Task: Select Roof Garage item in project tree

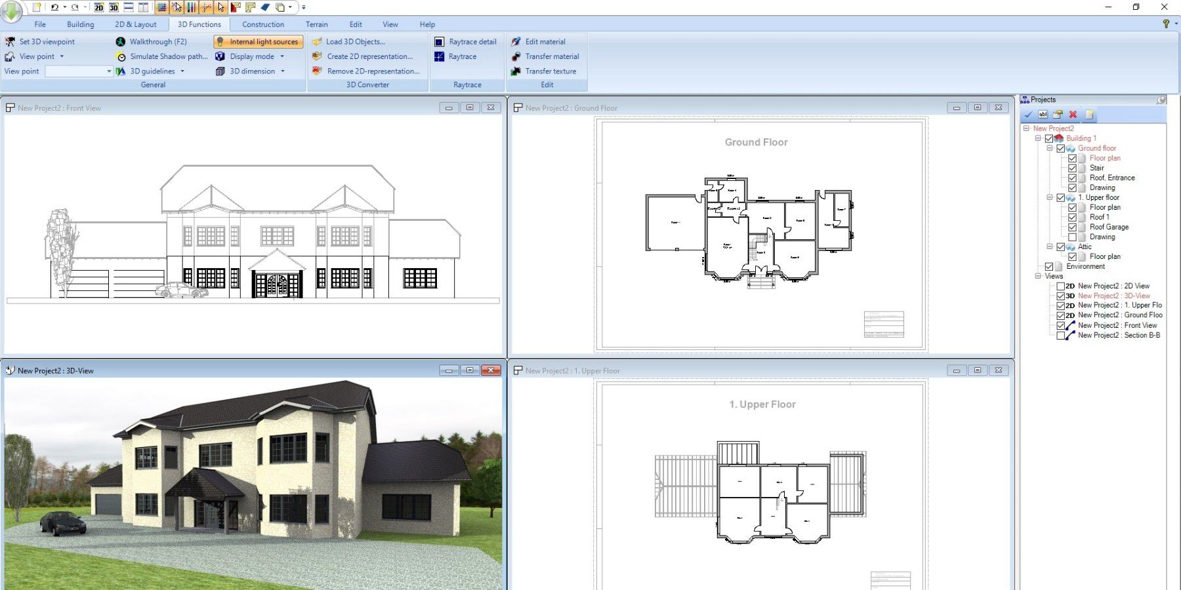Action: pyautogui.click(x=1109, y=227)
